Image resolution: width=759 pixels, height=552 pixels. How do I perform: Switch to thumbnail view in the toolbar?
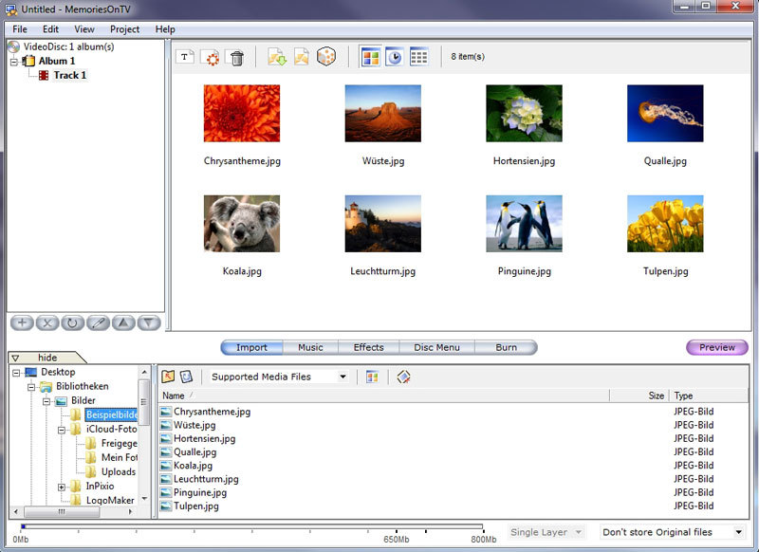369,57
